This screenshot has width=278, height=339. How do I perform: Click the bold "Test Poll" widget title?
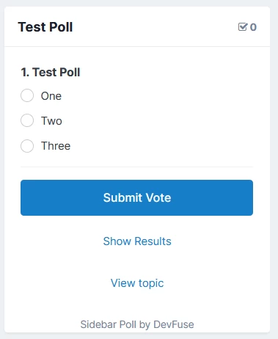point(45,27)
